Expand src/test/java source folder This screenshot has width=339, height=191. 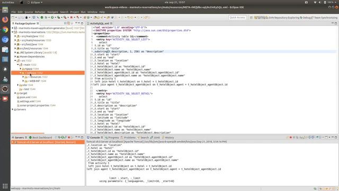click(15, 45)
